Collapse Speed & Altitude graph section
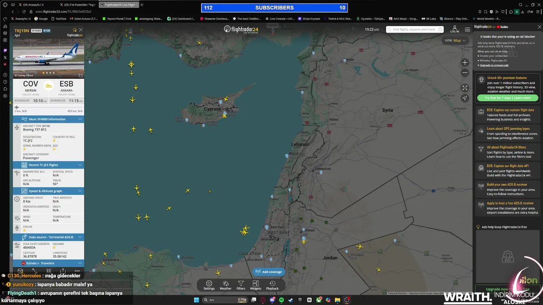 tap(48, 191)
